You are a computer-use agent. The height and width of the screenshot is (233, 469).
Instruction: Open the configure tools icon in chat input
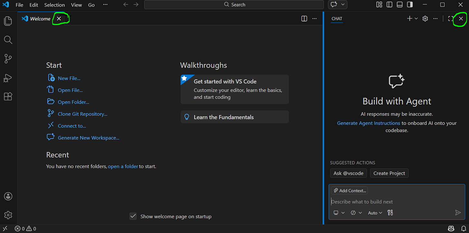pos(390,212)
